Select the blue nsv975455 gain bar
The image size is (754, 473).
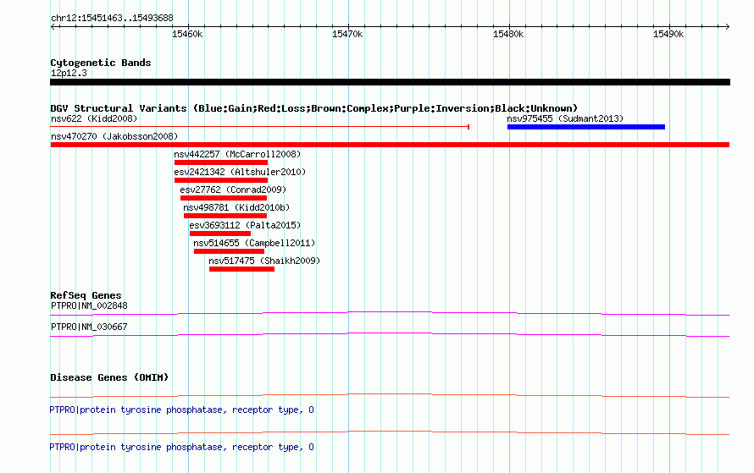click(585, 127)
